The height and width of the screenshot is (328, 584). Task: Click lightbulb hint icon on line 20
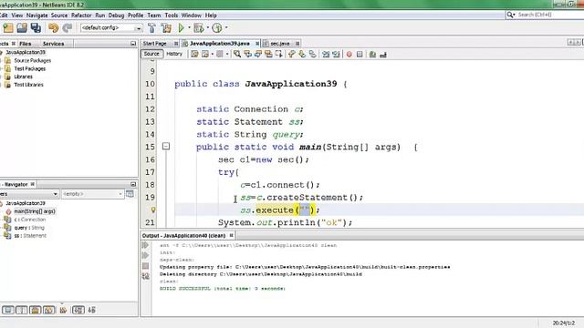pos(152,210)
